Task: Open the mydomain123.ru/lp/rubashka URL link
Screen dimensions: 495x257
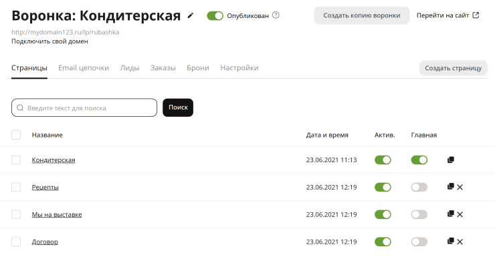Action: tap(66, 32)
